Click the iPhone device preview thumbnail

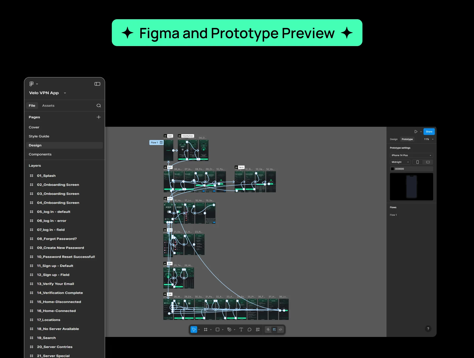coord(411,187)
